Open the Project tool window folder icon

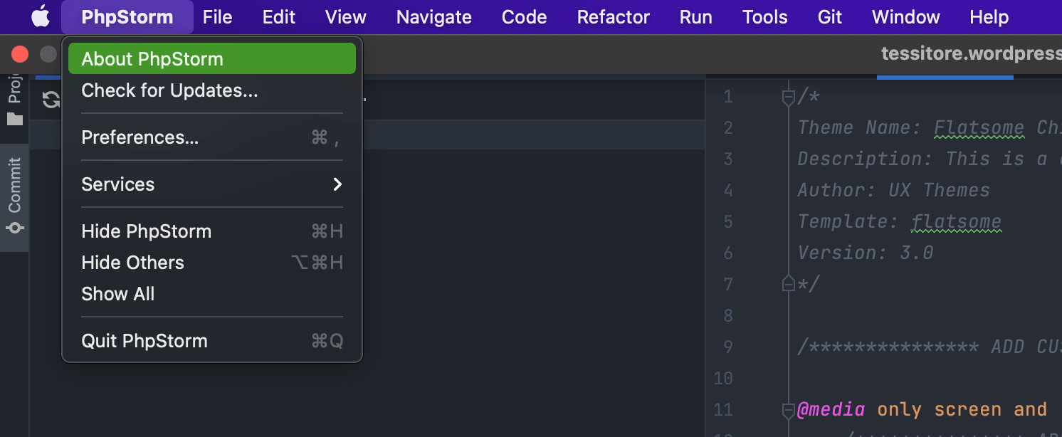tap(15, 119)
